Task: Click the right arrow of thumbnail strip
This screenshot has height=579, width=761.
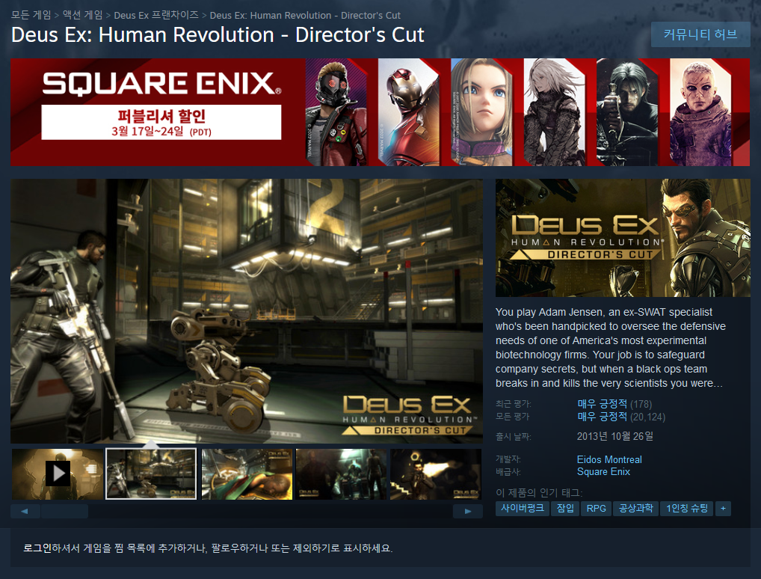Action: pos(467,511)
